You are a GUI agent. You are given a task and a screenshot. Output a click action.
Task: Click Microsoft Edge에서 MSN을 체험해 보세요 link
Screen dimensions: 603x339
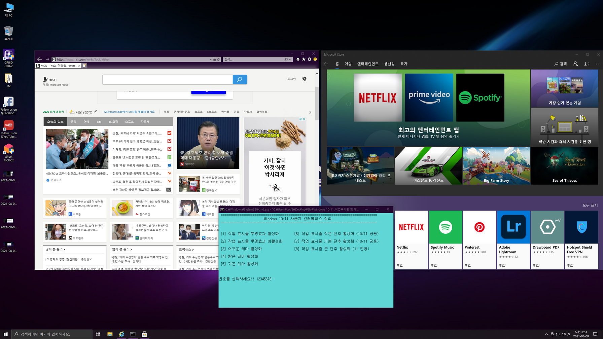click(x=129, y=112)
